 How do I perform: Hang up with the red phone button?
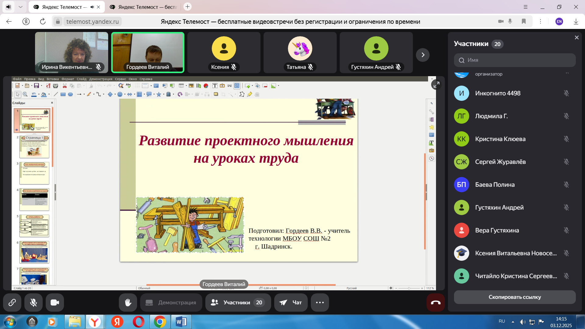tap(435, 302)
